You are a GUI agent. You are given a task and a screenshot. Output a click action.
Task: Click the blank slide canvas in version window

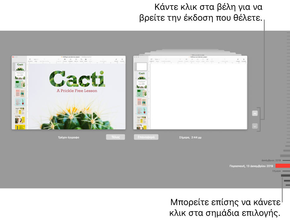click(199, 96)
